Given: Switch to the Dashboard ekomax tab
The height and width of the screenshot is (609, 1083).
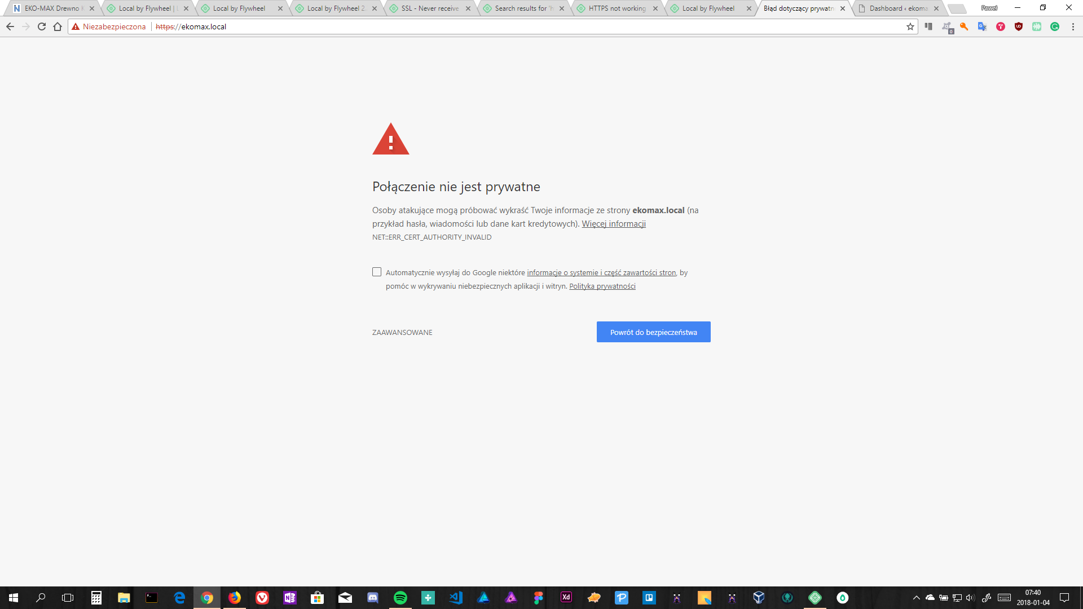Looking at the screenshot, I should 898,8.
